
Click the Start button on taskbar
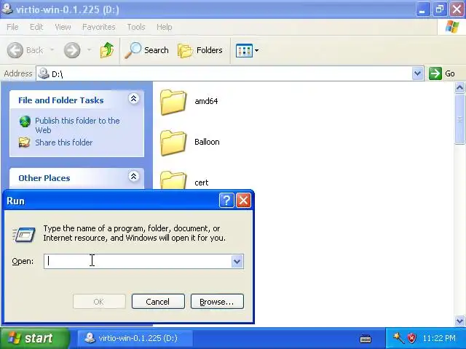tap(35, 338)
